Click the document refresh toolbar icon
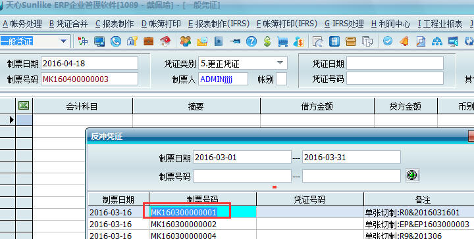This screenshot has height=239, width=474. (x=318, y=41)
